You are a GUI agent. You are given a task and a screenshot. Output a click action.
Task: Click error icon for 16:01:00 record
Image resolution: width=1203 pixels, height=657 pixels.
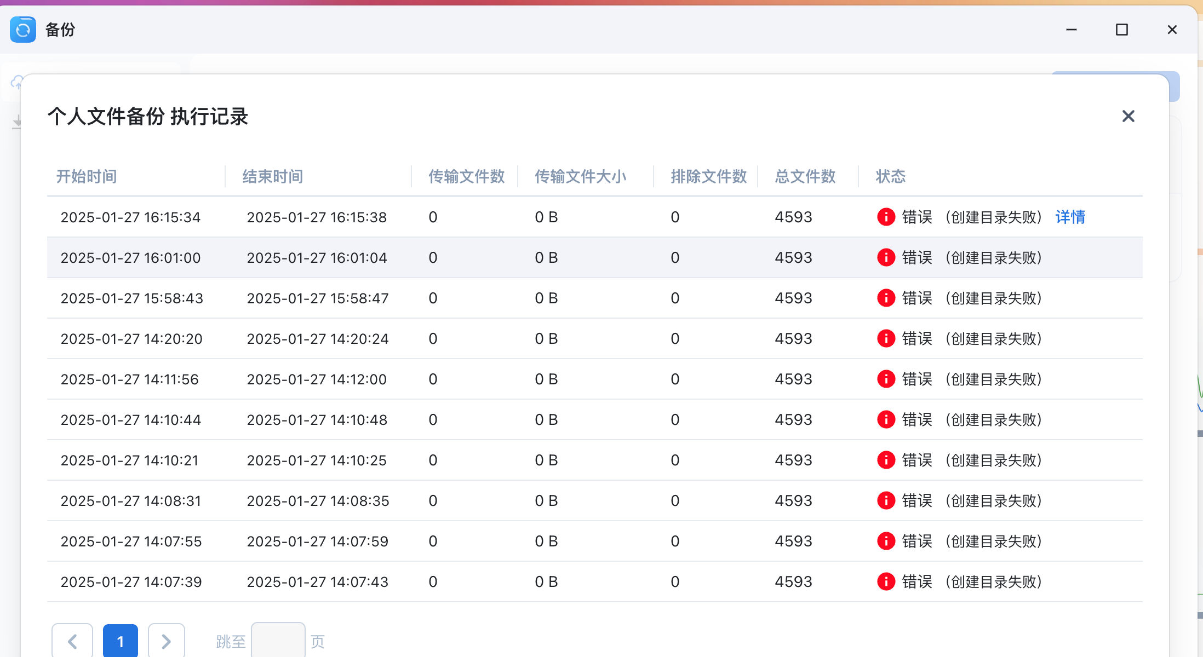886,257
